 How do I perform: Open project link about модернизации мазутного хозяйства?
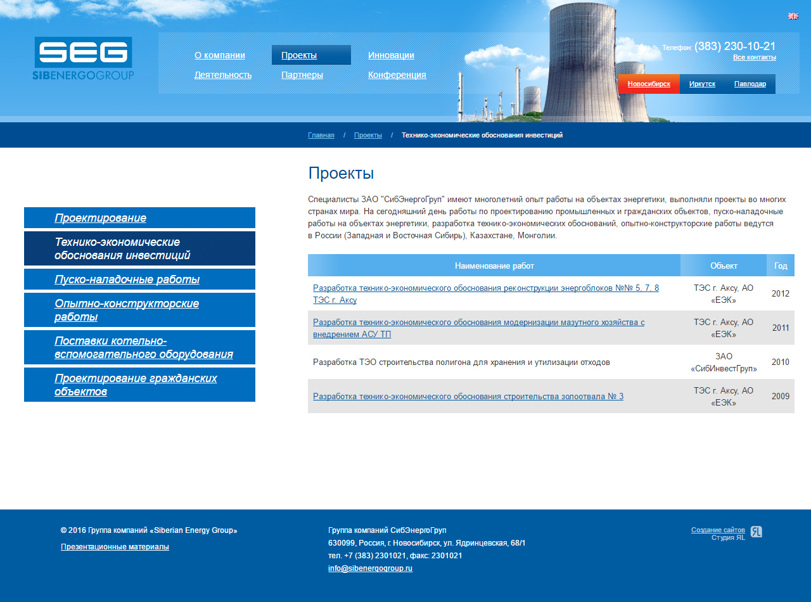click(478, 328)
